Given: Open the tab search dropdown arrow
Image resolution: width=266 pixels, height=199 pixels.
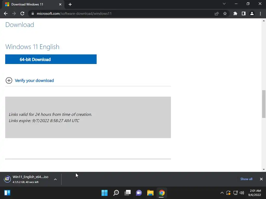Looking at the screenshot, I should pos(224,4).
